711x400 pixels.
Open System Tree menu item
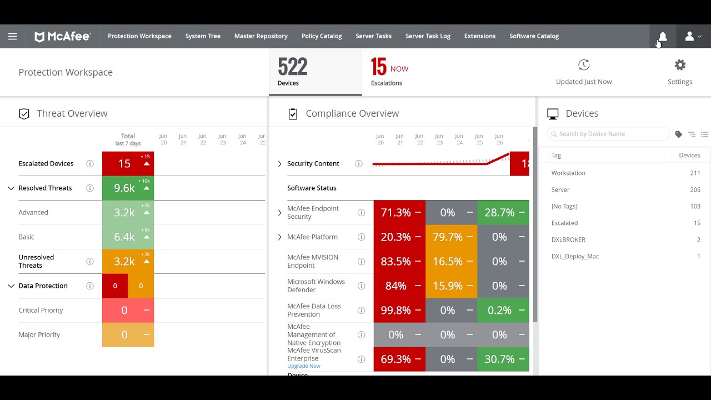[203, 36]
